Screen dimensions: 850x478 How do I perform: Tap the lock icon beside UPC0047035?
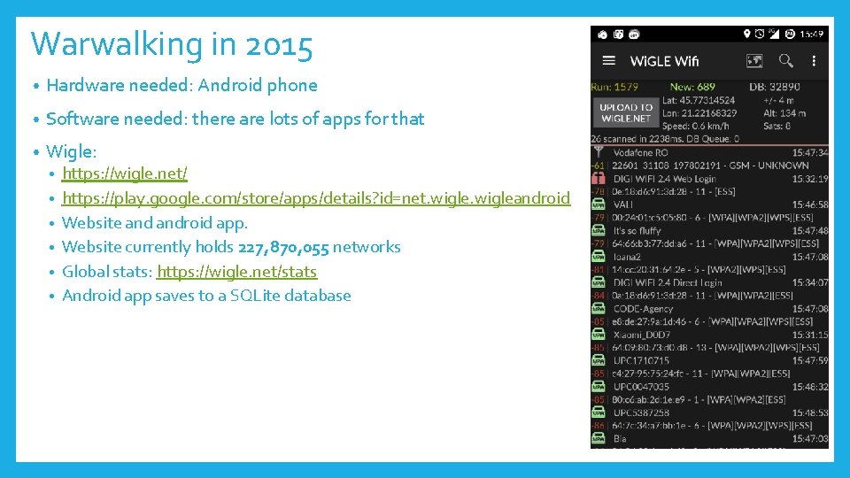click(599, 387)
